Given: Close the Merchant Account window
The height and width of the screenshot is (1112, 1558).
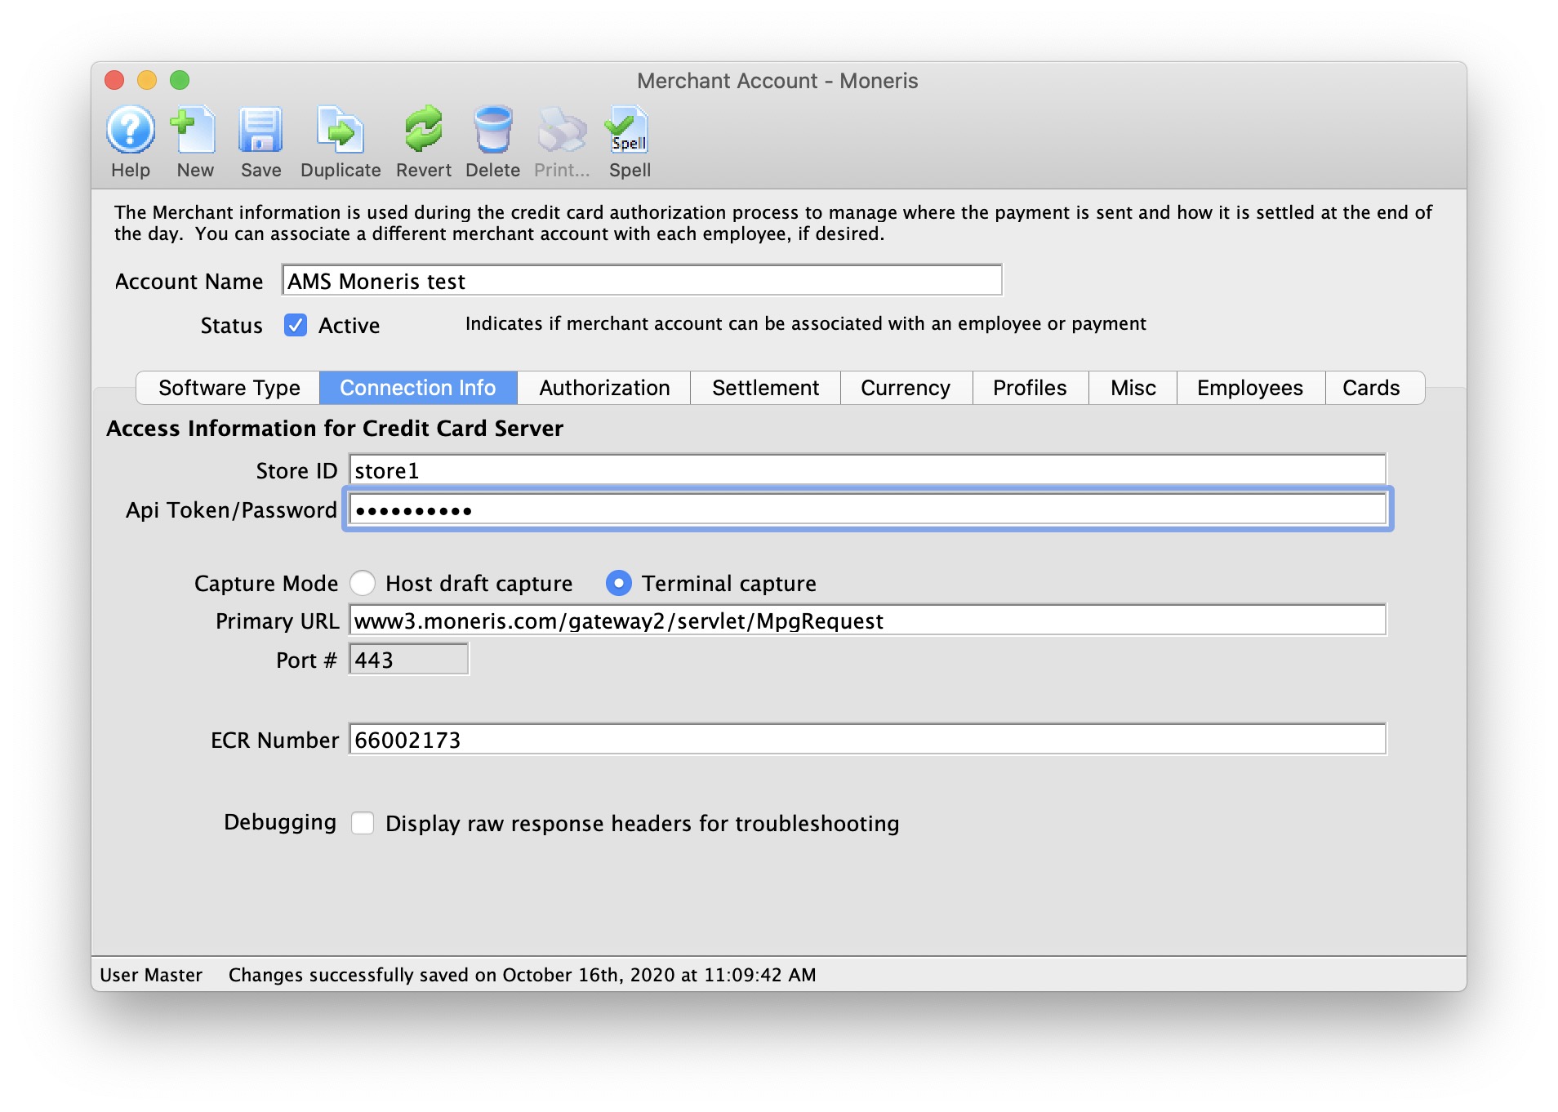Looking at the screenshot, I should tap(114, 80).
